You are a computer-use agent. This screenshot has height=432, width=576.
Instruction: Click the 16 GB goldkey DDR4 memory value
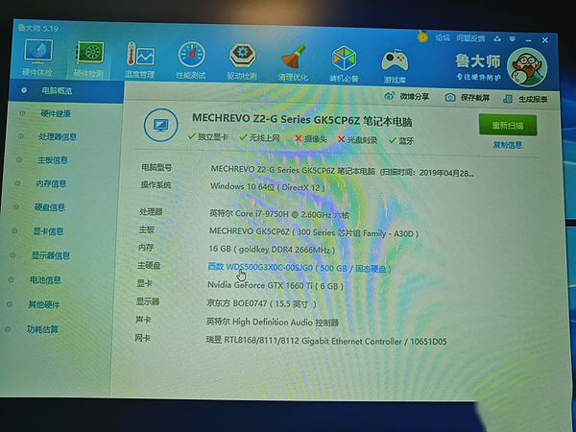[x=272, y=250]
